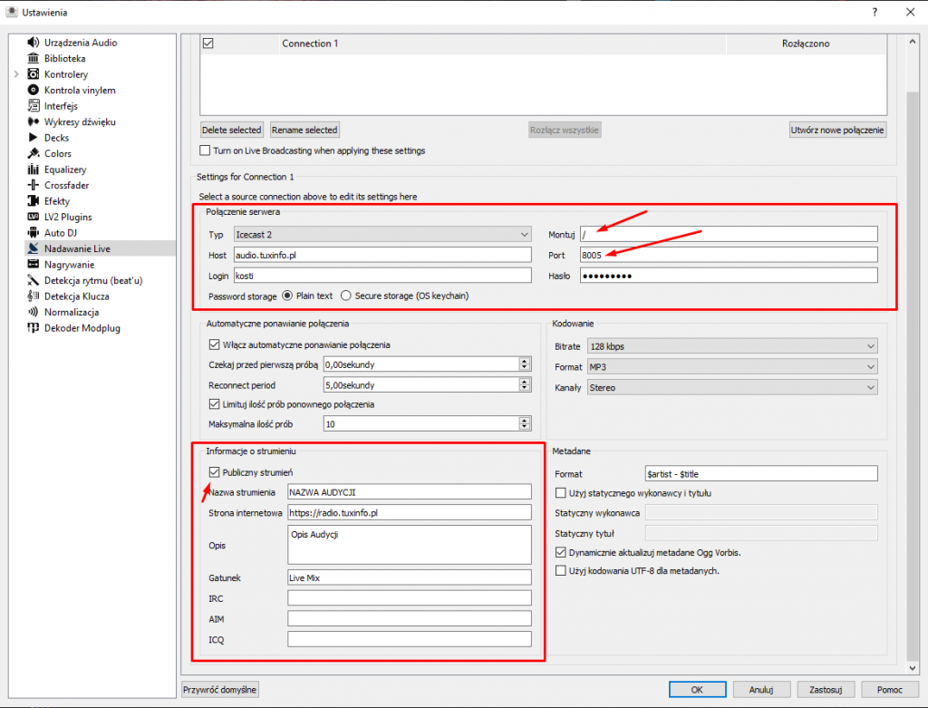Click the Kontrola vinylem vinyl icon
This screenshot has width=928, height=708.
click(34, 90)
